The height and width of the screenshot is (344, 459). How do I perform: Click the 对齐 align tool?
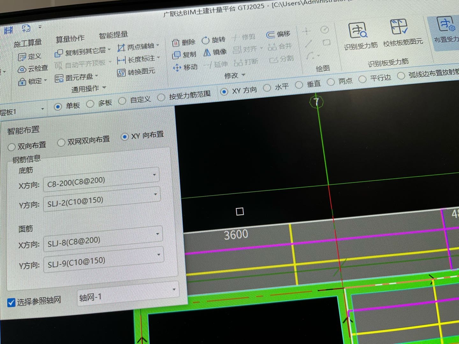pos(247,49)
